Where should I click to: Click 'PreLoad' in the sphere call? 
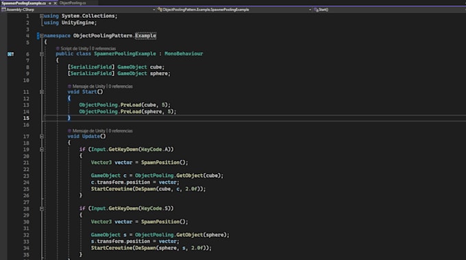pyautogui.click(x=130, y=112)
